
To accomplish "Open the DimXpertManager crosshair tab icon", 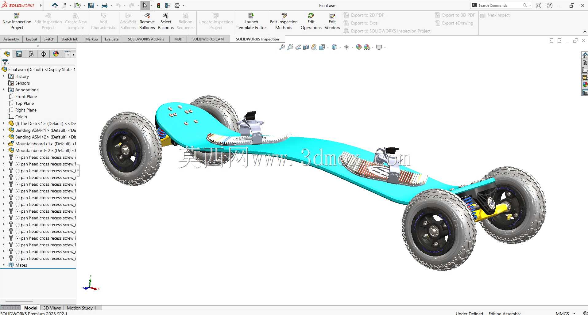I will tap(44, 54).
